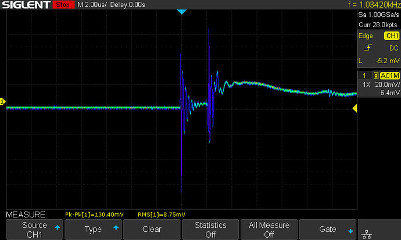Viewport: 401px width, 240px height.
Task: Select the blue trigger position marker at top
Action: point(181,12)
